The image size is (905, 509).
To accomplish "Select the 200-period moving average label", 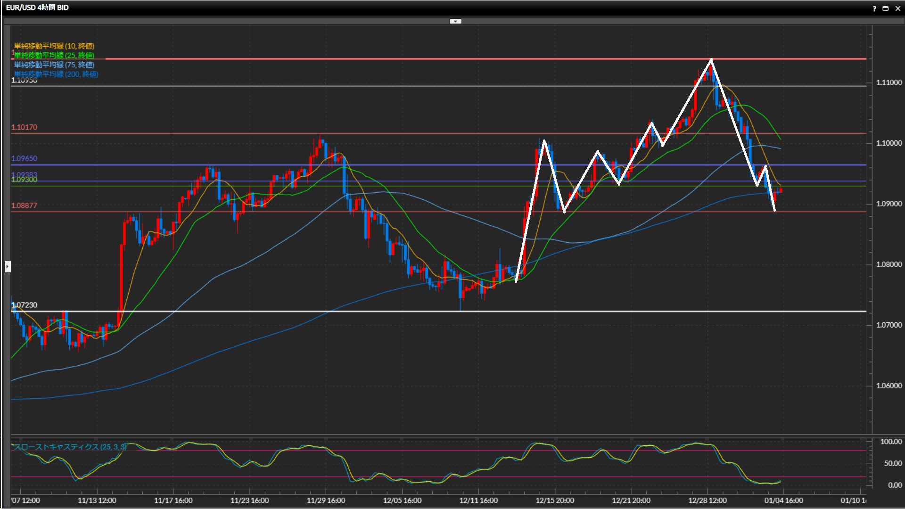I will [x=56, y=74].
